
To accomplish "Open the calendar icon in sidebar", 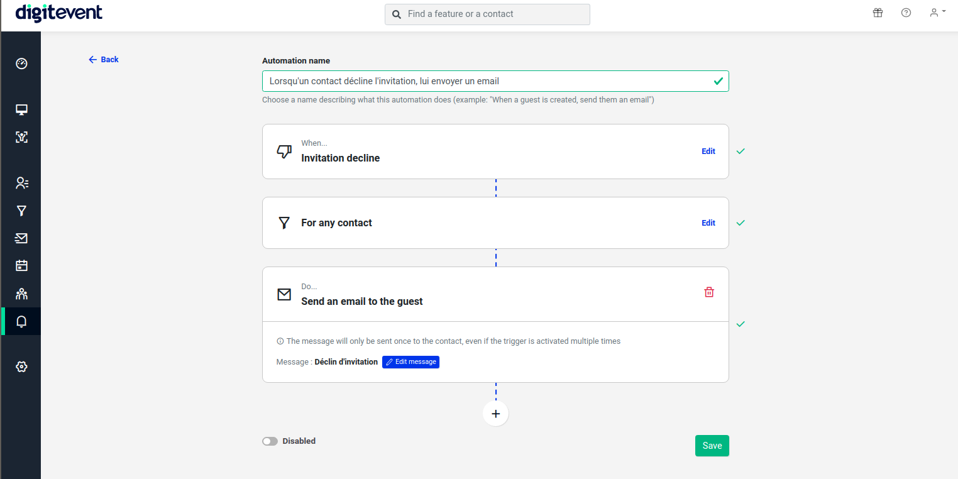I will (21, 265).
